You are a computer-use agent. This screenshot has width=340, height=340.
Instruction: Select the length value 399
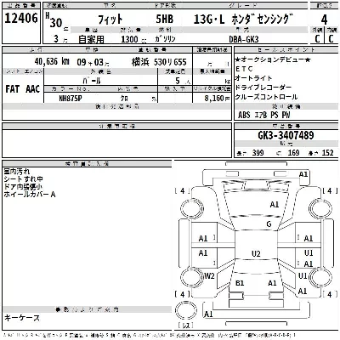[x=258, y=153]
